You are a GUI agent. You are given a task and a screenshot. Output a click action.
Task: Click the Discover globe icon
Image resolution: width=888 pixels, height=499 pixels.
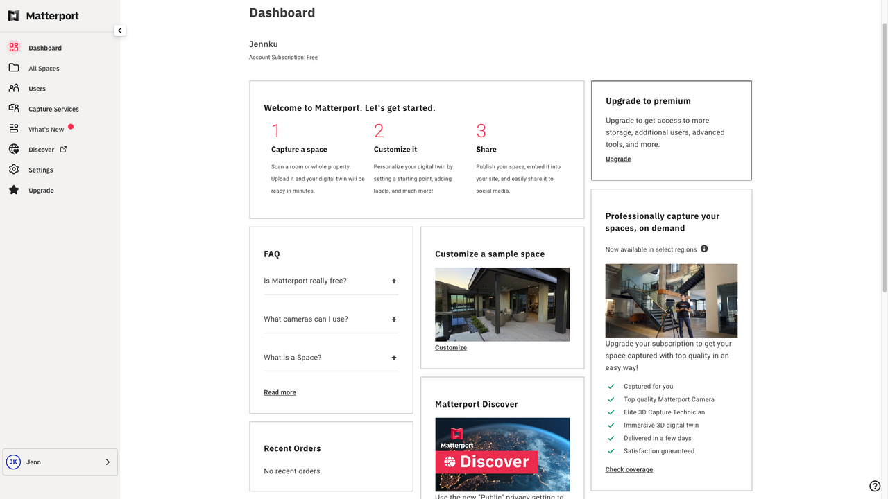click(x=14, y=149)
